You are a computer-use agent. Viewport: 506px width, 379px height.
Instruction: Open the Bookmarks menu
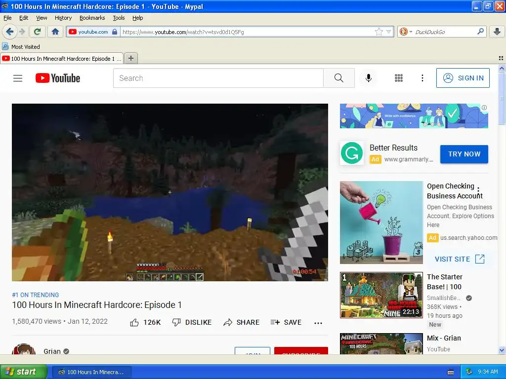coord(92,18)
